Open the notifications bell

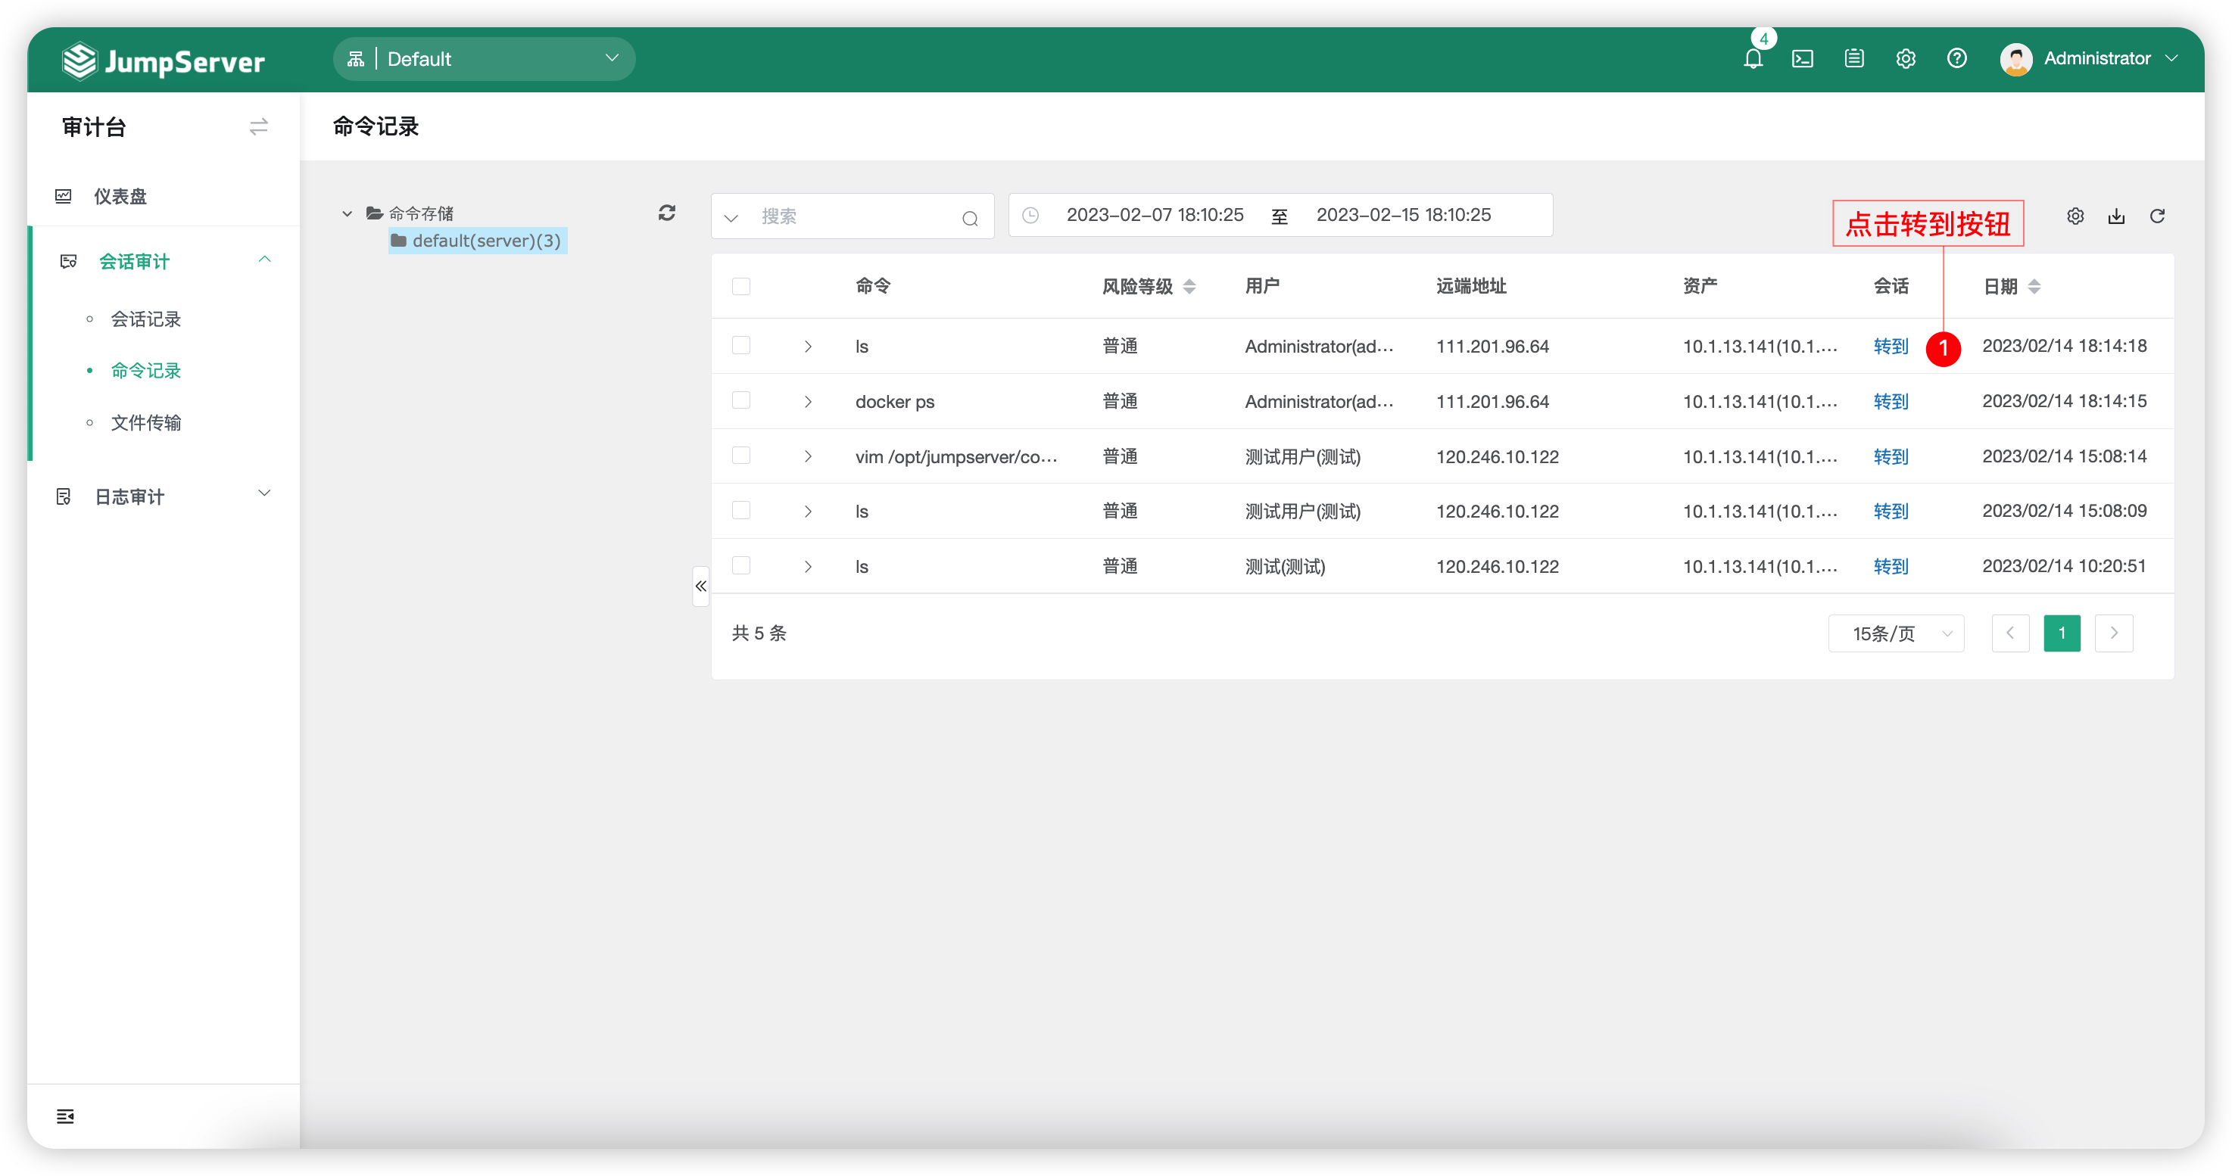pyautogui.click(x=1752, y=59)
